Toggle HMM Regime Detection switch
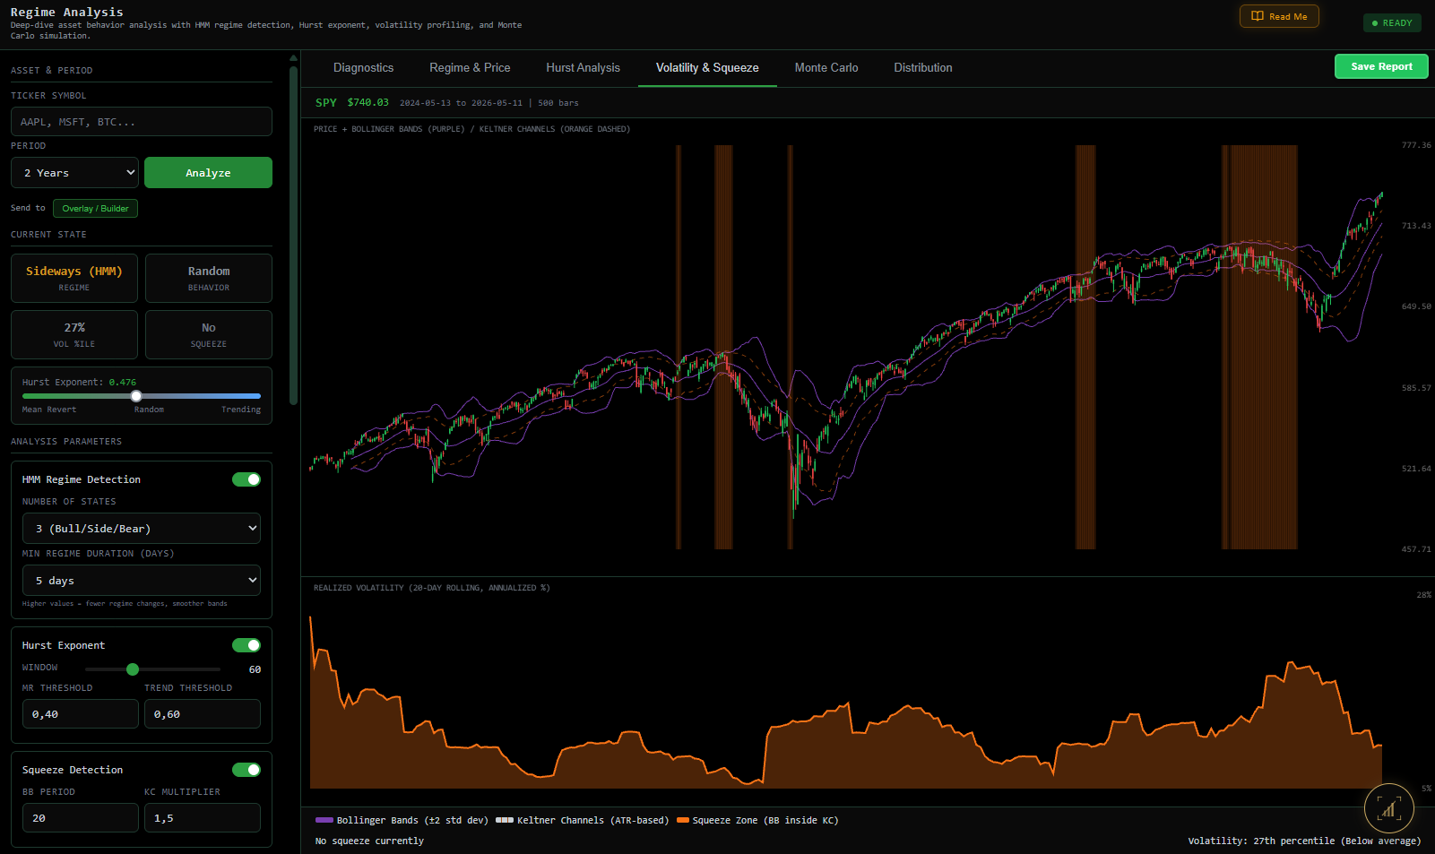1435x854 pixels. coord(246,479)
